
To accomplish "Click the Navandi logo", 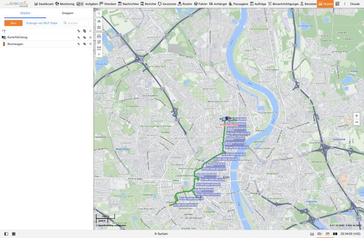I will click(17, 4).
